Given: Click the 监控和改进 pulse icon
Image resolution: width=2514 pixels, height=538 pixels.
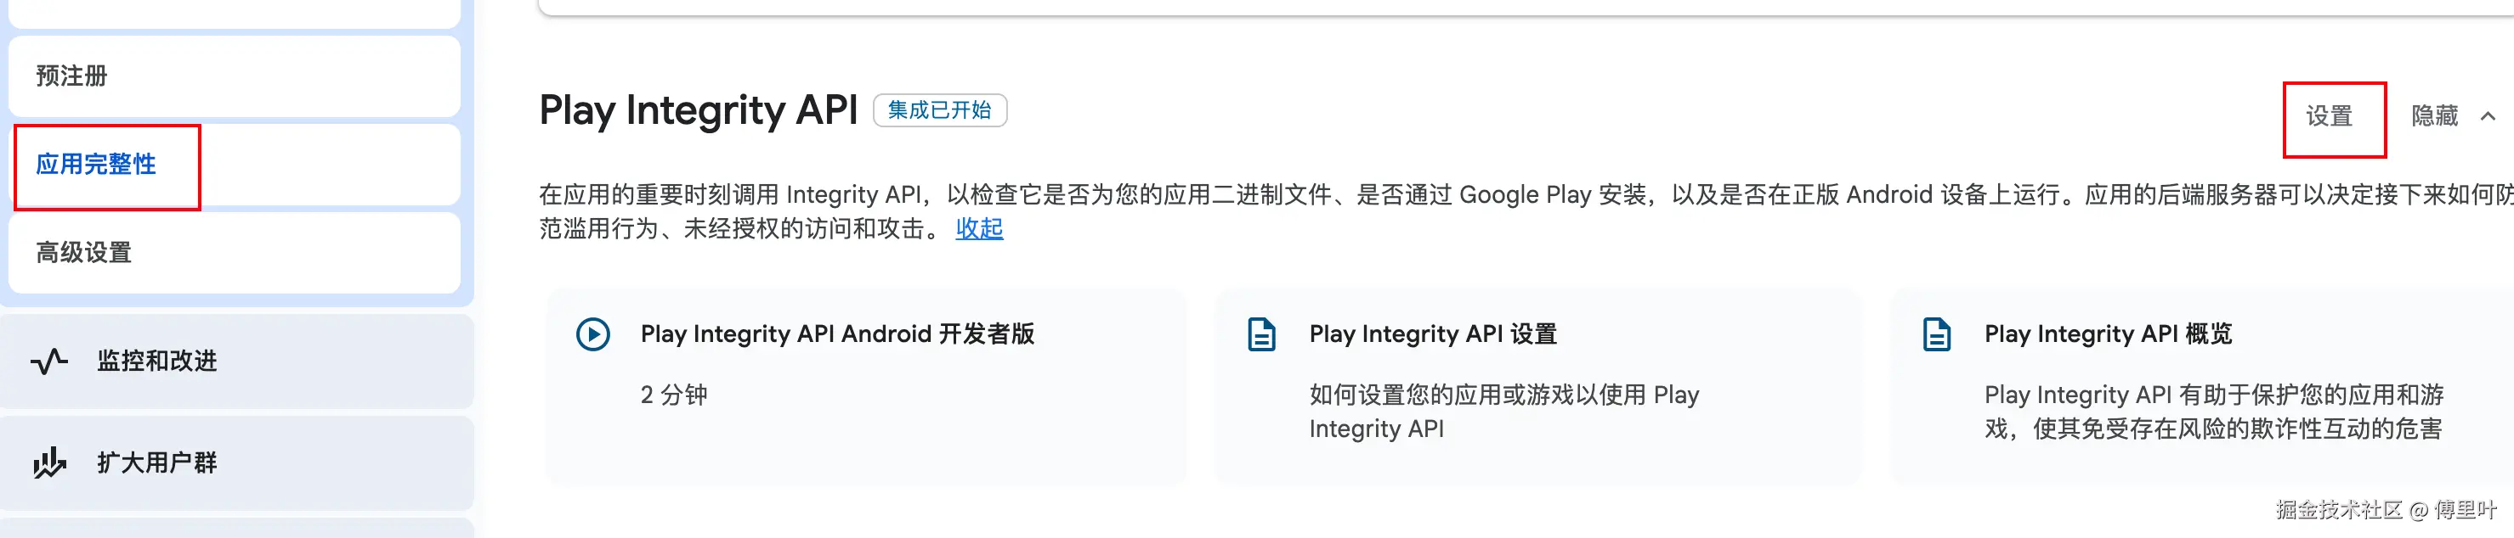Looking at the screenshot, I should pyautogui.click(x=48, y=361).
